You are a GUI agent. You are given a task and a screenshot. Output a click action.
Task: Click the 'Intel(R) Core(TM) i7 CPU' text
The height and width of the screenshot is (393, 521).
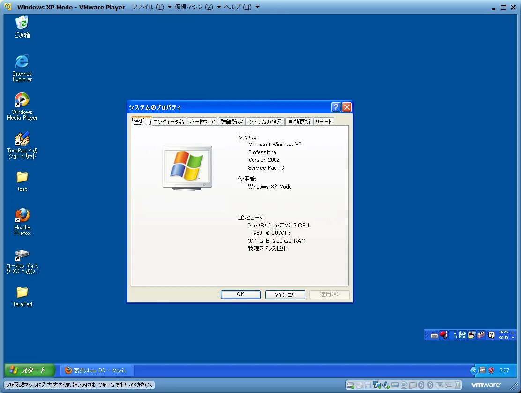(x=278, y=226)
